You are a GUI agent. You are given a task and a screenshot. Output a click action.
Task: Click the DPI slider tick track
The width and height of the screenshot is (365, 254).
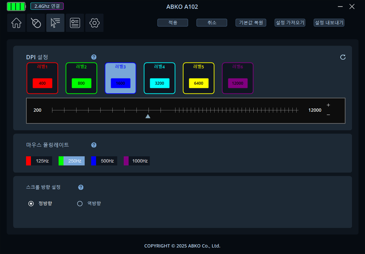click(175, 110)
